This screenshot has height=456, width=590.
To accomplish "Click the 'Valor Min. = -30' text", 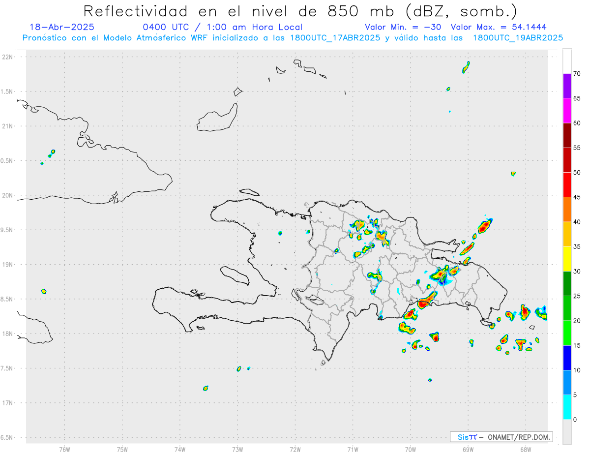I will [403, 27].
